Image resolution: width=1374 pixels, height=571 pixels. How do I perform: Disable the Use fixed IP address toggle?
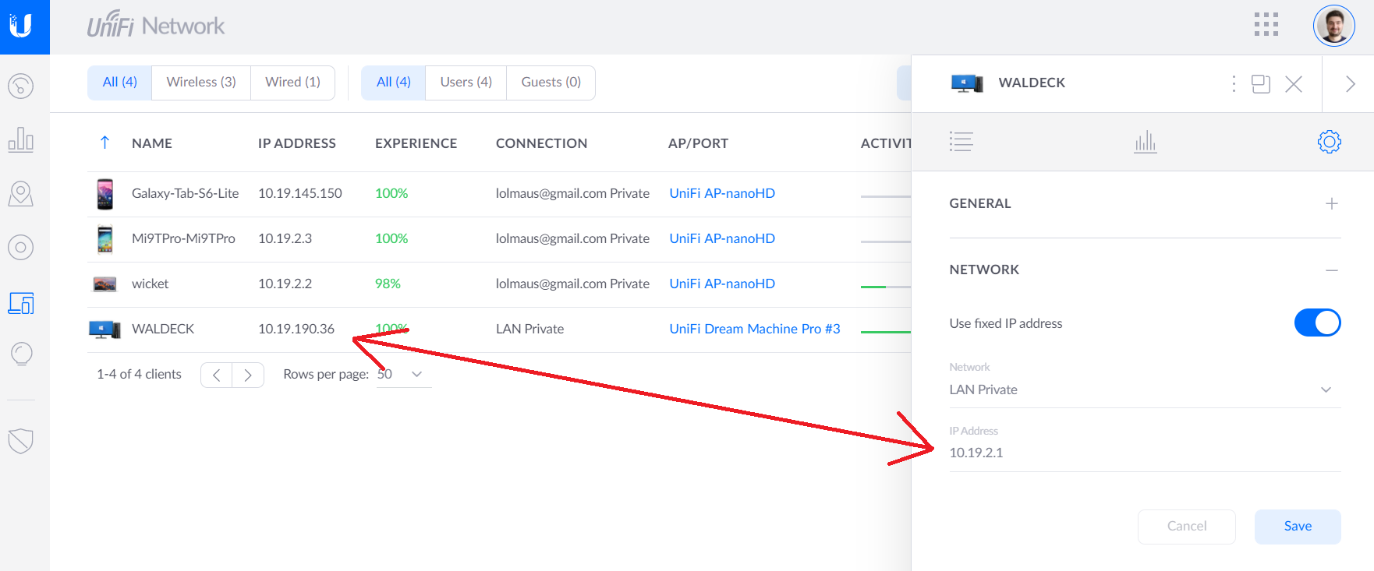tap(1316, 323)
